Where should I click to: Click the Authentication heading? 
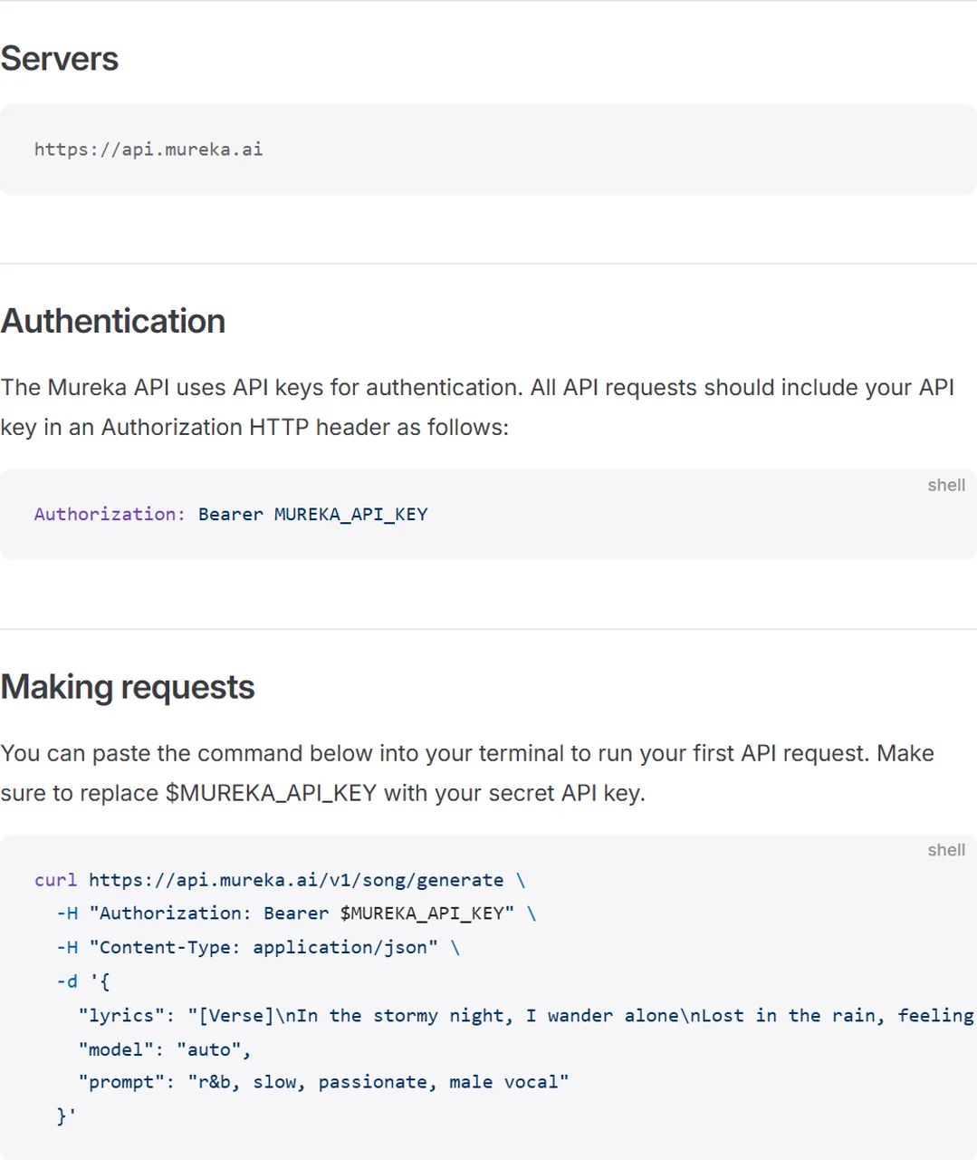pyautogui.click(x=113, y=321)
